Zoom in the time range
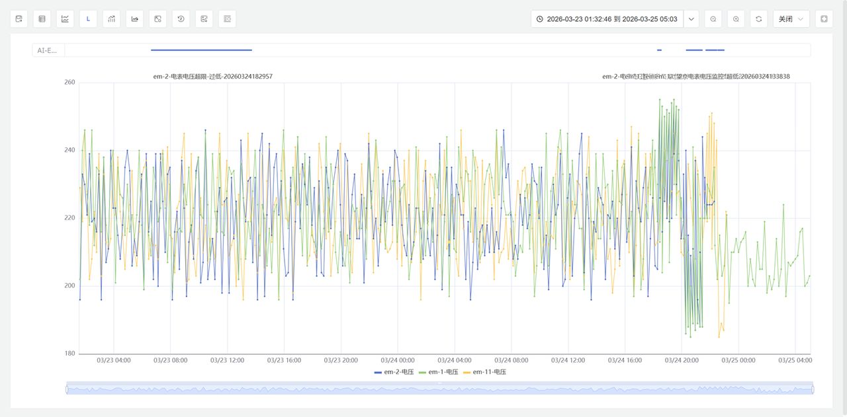847x417 pixels. [736, 19]
